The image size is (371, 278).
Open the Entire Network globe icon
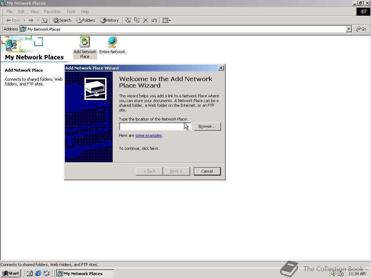pos(112,45)
